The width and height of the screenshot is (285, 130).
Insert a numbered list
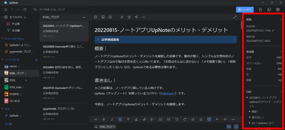coord(169,119)
